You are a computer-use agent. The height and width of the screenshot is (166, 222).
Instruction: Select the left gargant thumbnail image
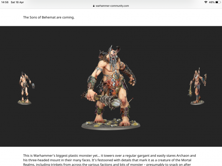[25, 88]
